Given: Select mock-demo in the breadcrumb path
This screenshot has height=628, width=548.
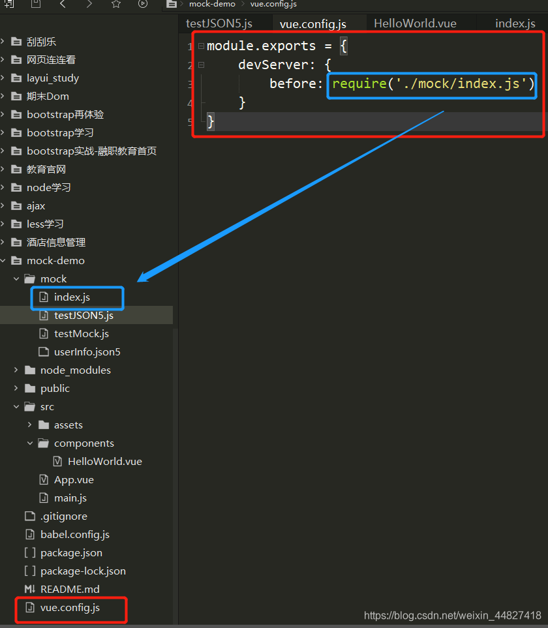Looking at the screenshot, I should (212, 4).
